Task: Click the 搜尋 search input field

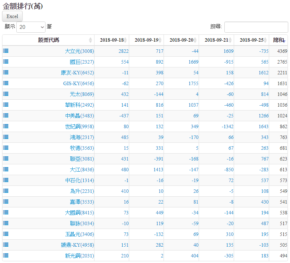Action: click(256, 27)
